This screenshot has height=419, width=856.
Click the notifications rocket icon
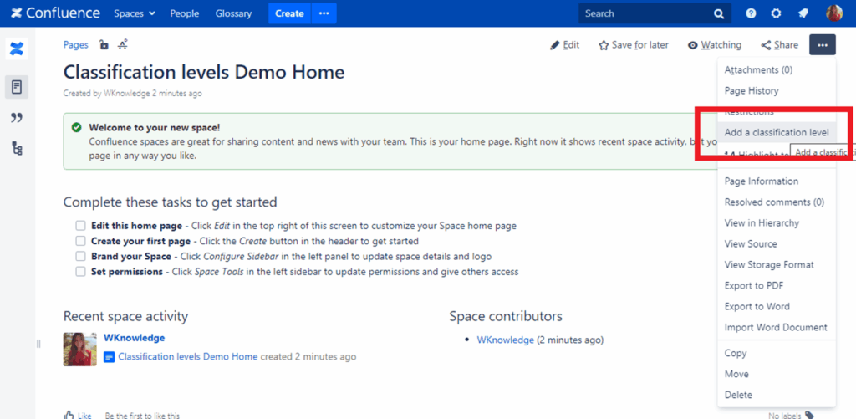(802, 13)
